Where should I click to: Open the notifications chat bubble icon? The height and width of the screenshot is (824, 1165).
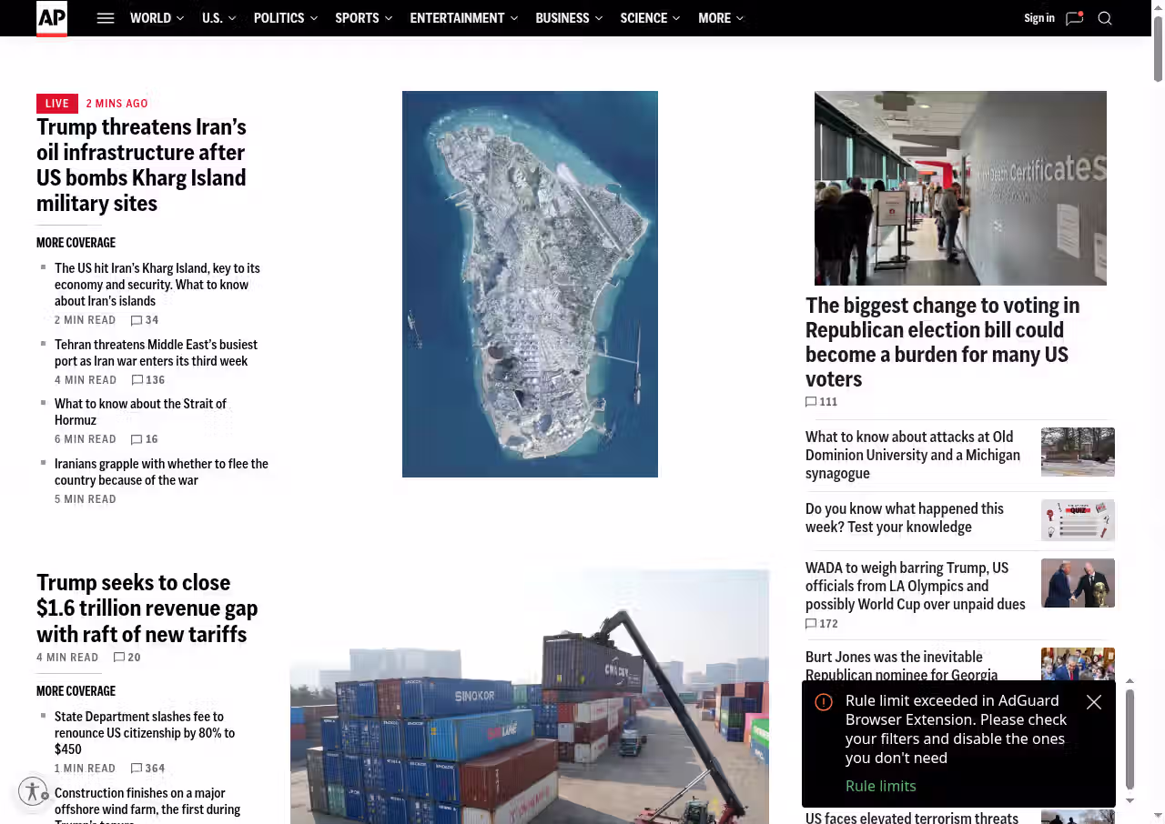coord(1074,18)
